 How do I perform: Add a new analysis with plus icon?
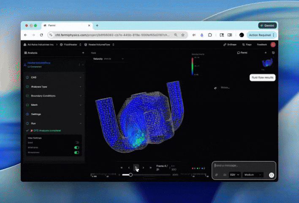point(83,53)
